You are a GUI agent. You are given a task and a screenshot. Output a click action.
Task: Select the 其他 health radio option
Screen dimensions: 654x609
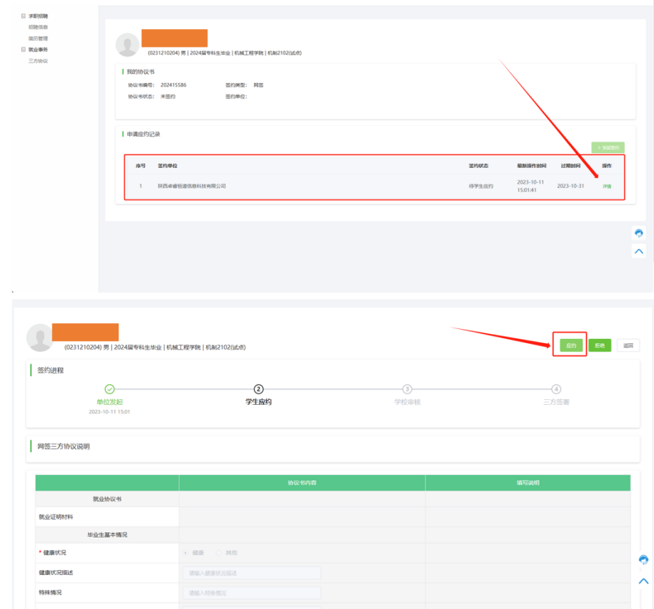(218, 553)
